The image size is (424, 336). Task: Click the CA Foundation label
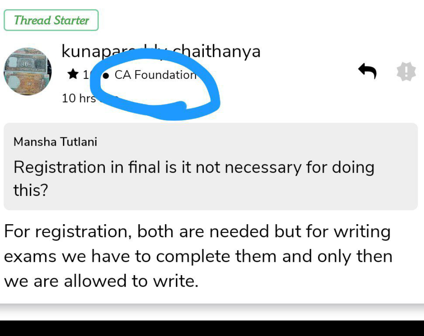pos(155,74)
